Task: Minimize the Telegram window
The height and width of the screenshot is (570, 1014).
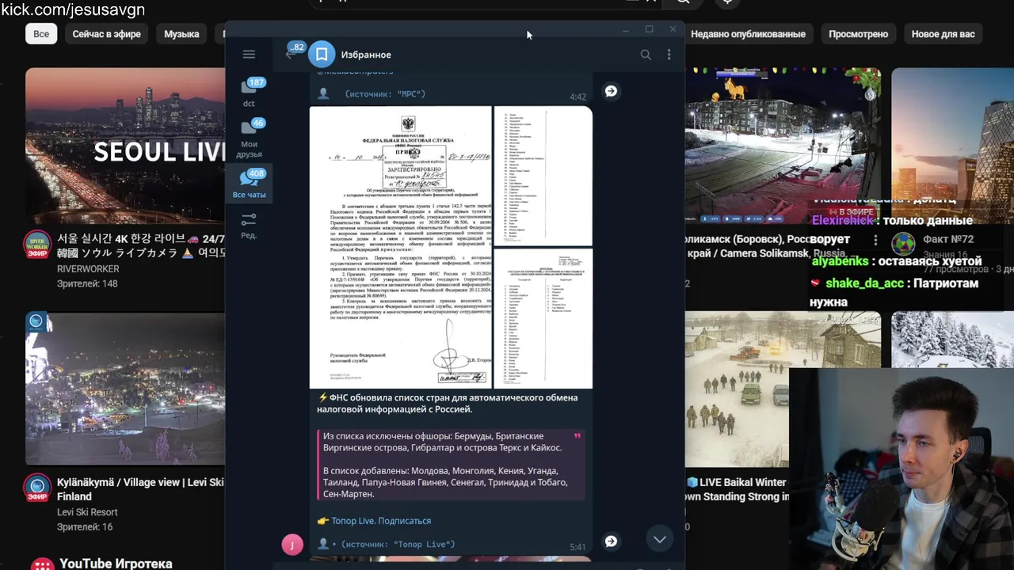Action: 625,29
